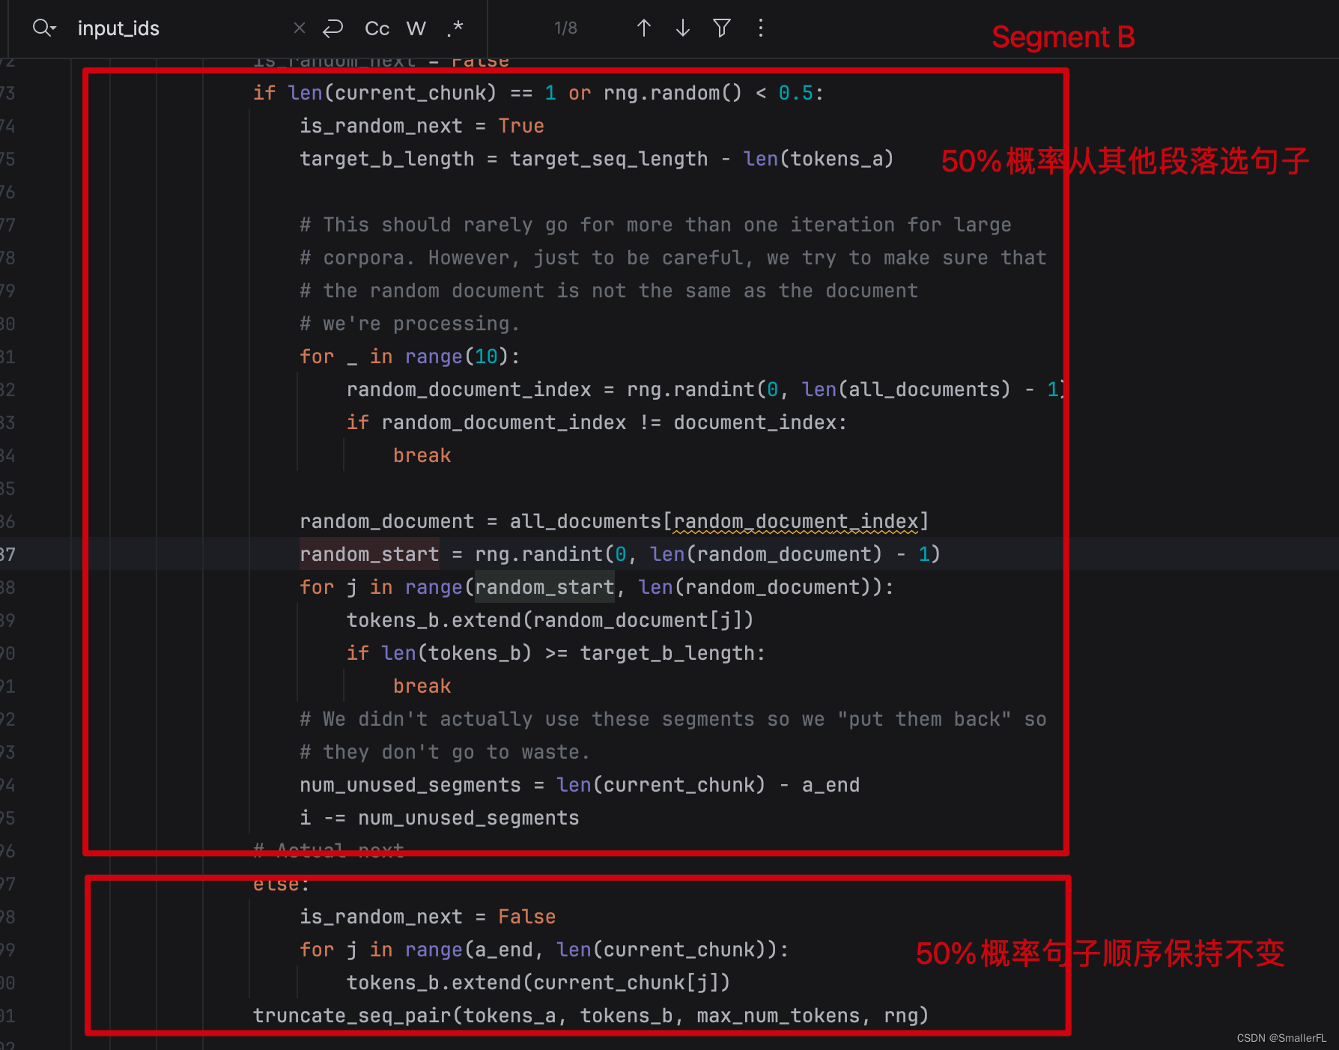
Task: Go to previous occurrence with up arrow
Action: pos(644,28)
